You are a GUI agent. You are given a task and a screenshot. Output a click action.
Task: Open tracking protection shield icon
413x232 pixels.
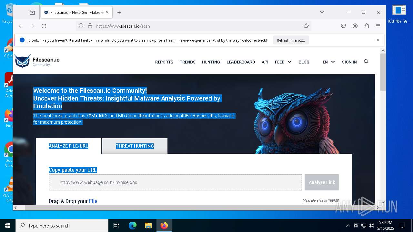81,26
